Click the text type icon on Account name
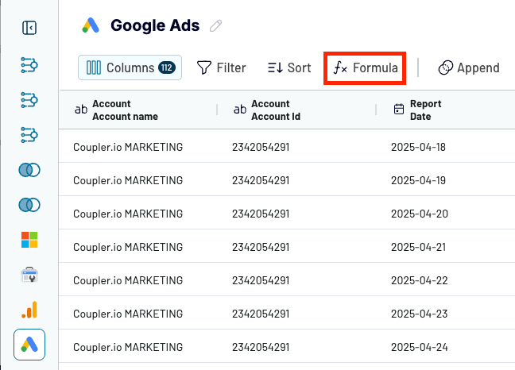The image size is (515, 370). (81, 110)
